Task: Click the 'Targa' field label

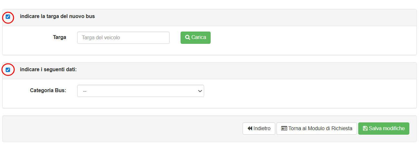Action: point(59,37)
